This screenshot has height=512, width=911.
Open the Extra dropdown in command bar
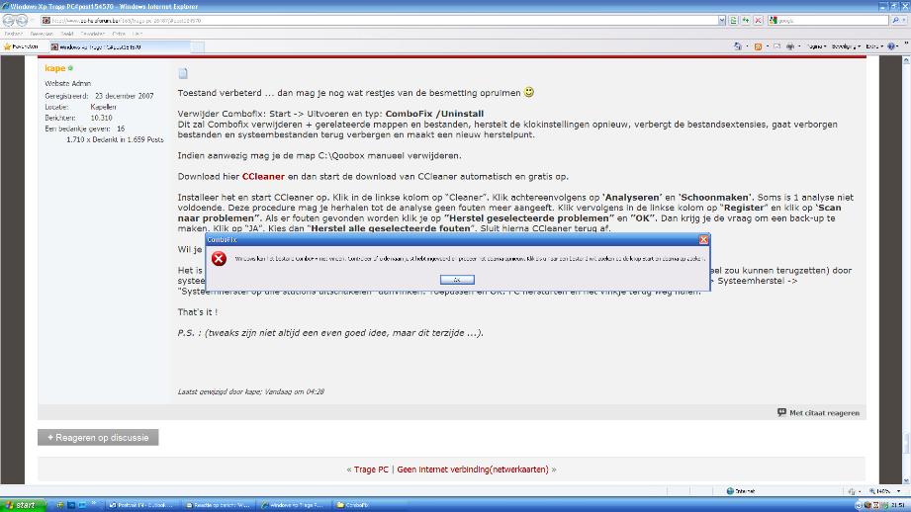(x=874, y=46)
